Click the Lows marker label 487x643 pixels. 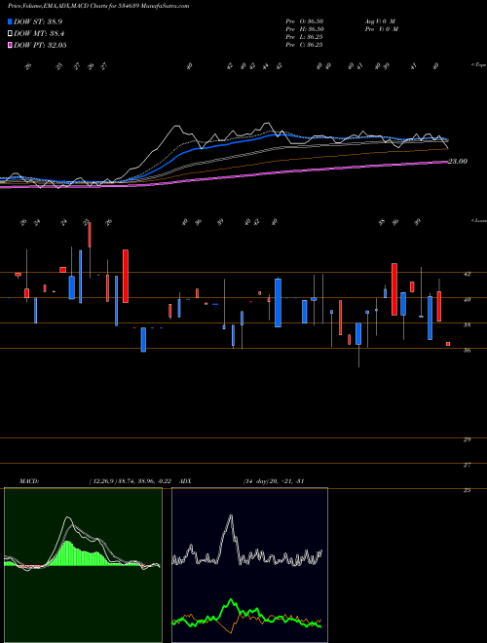[x=478, y=220]
